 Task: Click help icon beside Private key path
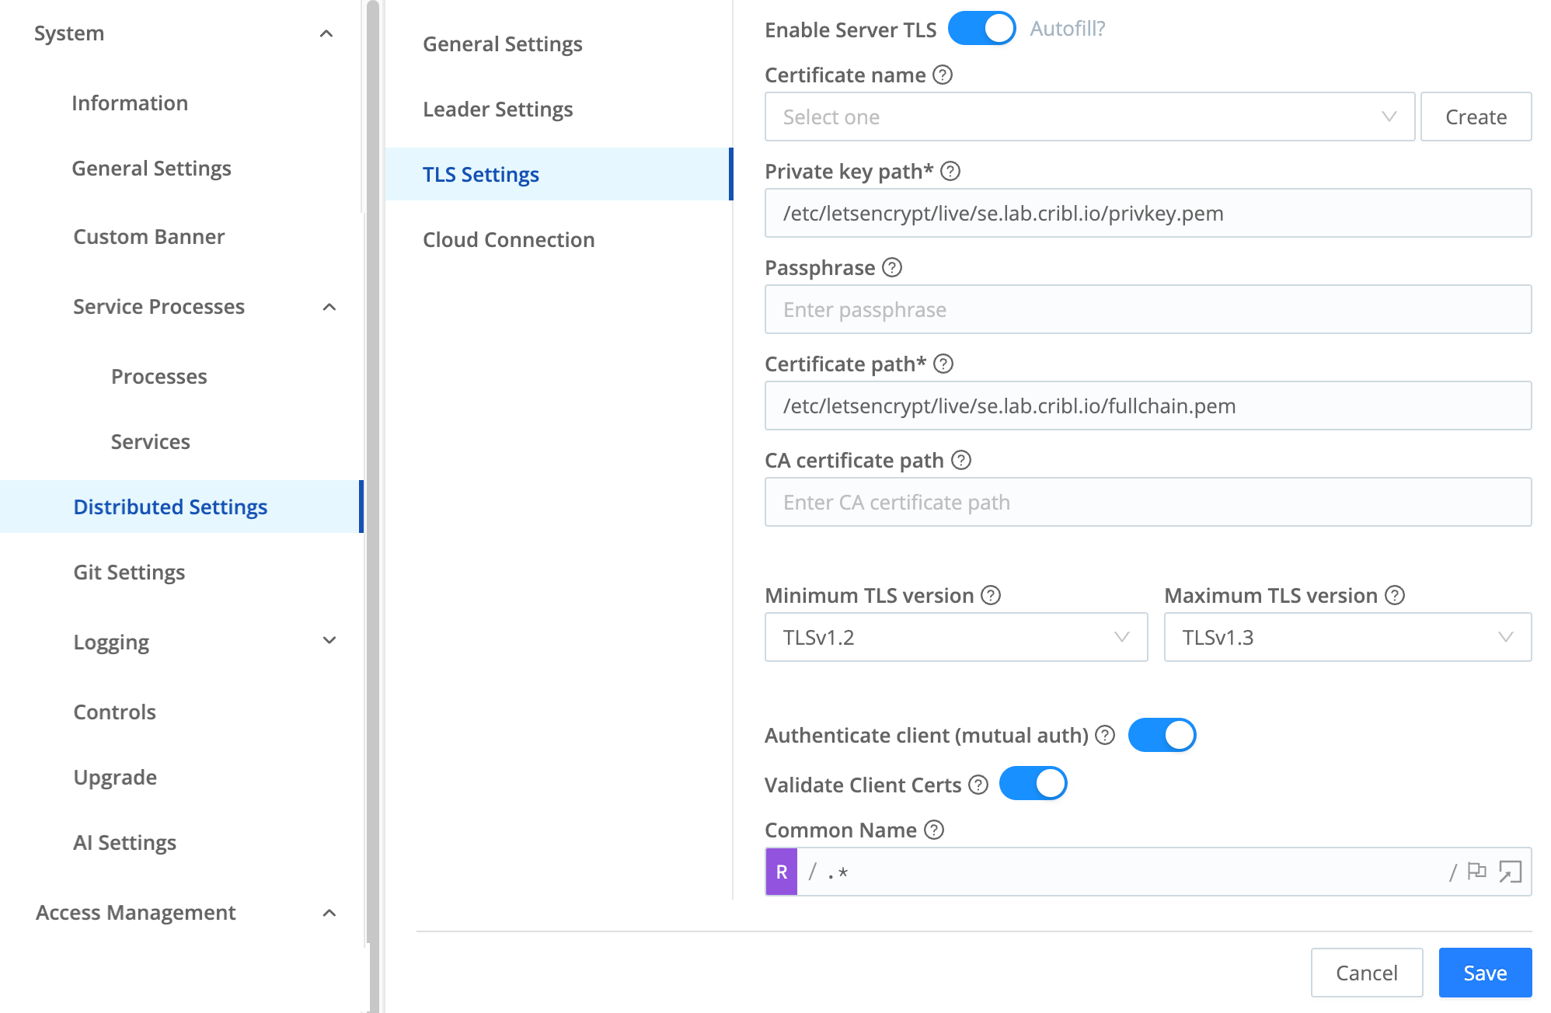pos(950,172)
